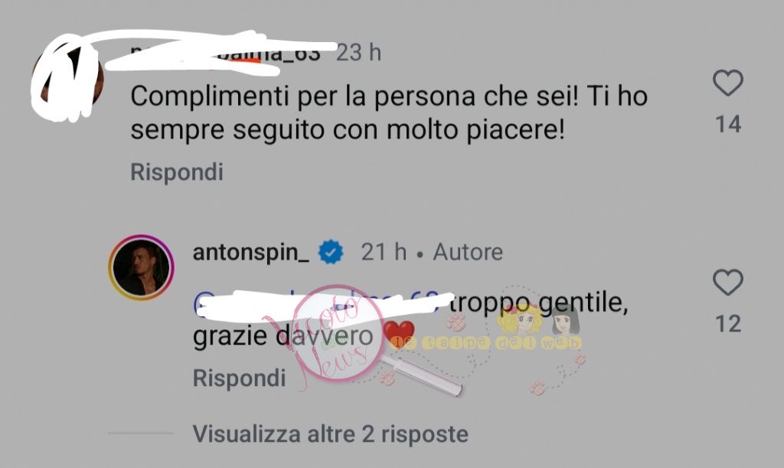
Task: Open the first commenter's scribbled-out profile picture
Action: [67, 77]
